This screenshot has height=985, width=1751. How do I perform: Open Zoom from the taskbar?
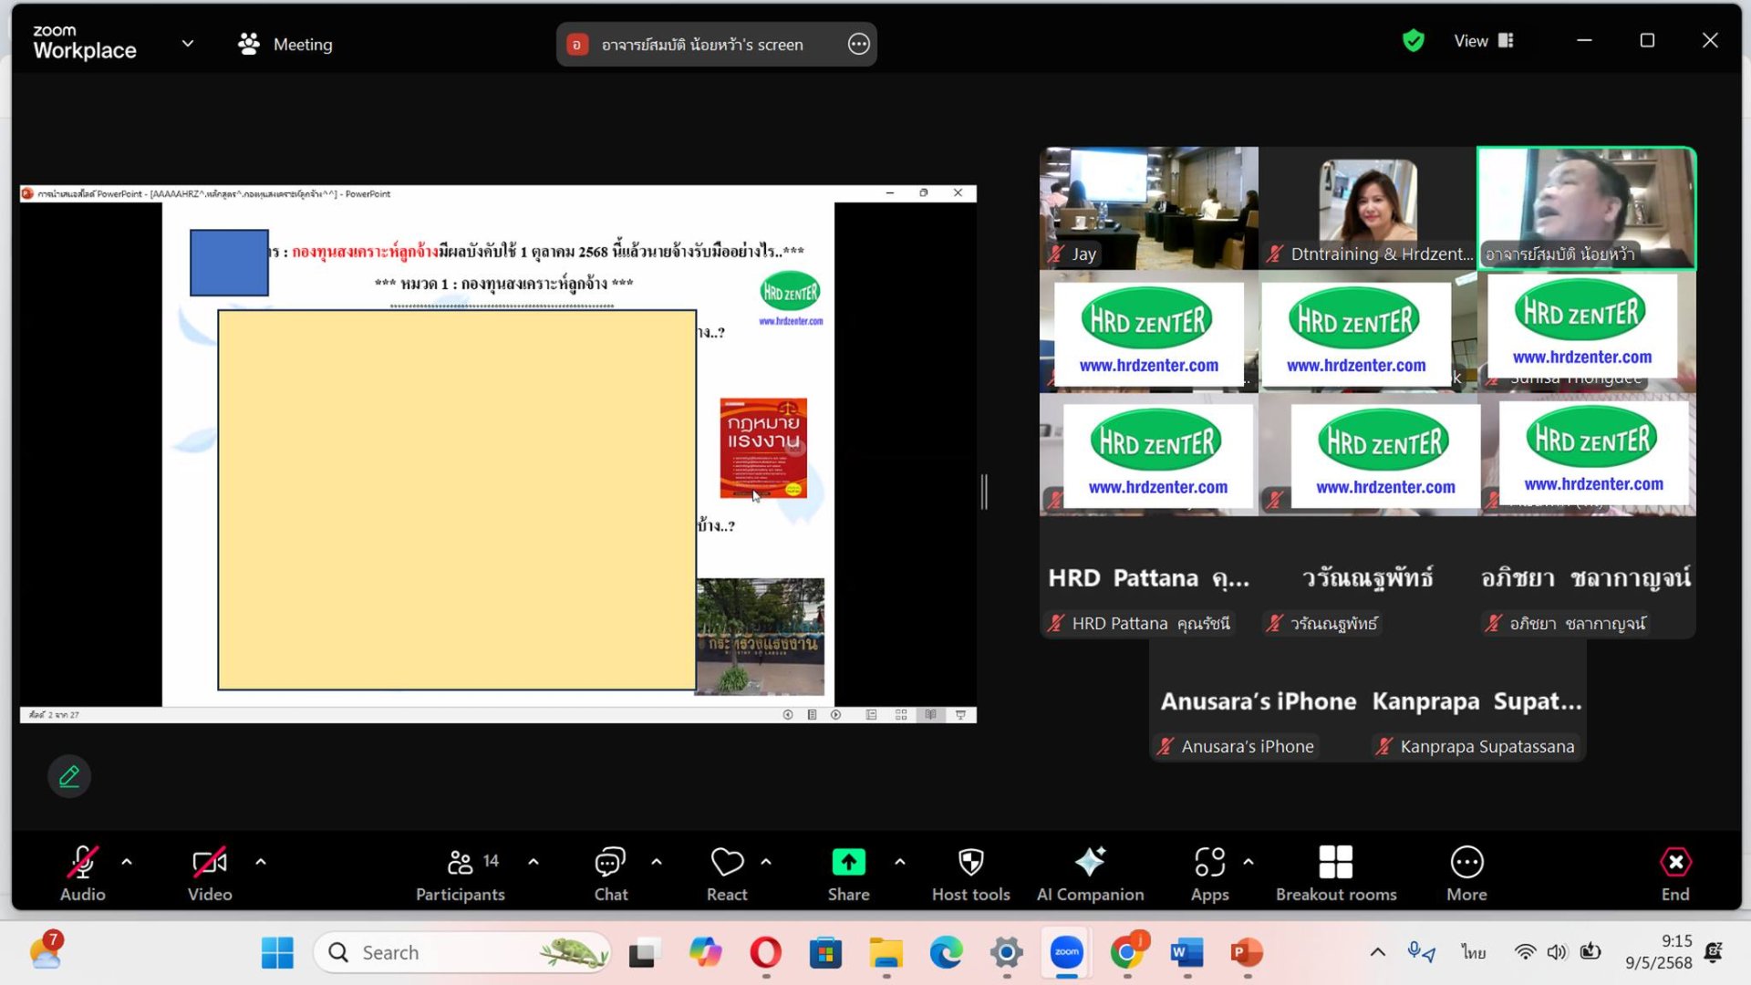click(x=1066, y=953)
